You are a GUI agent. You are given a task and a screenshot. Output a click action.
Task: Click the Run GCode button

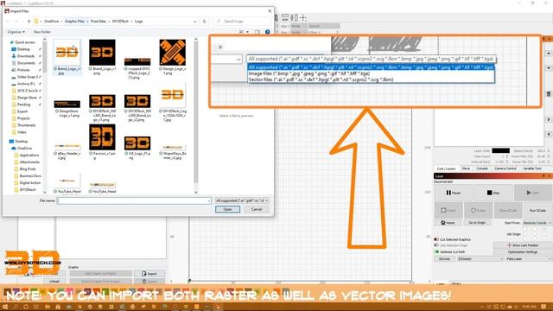point(537,210)
